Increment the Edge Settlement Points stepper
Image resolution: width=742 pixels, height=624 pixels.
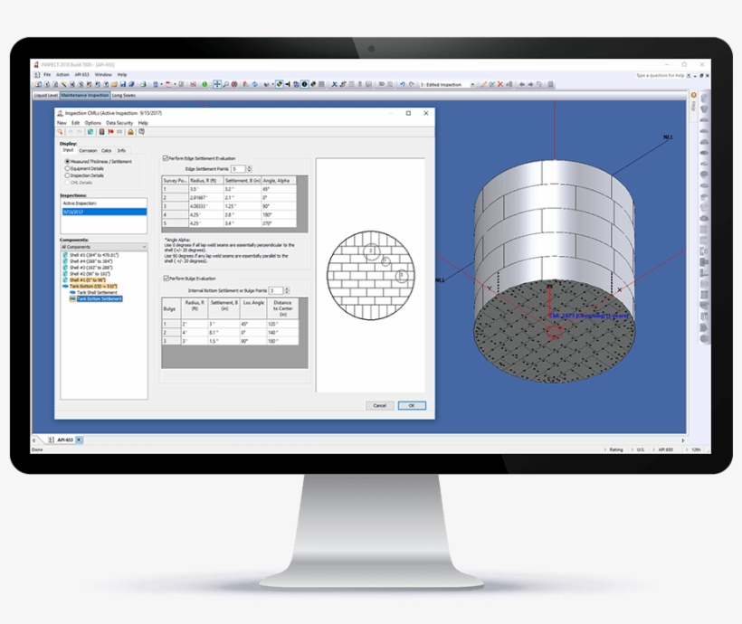tap(250, 166)
